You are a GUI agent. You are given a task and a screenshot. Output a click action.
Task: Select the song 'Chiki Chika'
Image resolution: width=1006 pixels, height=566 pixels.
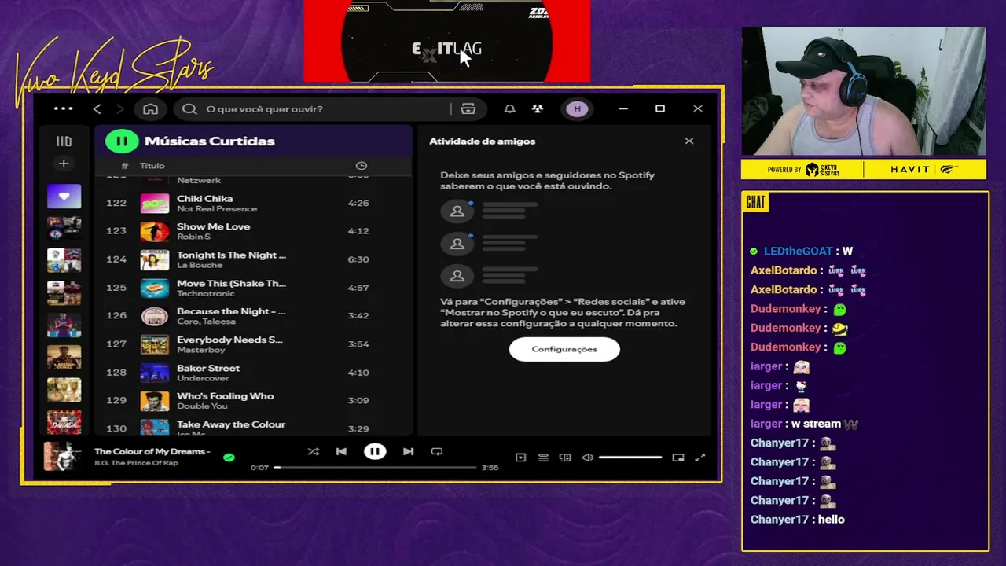204,199
